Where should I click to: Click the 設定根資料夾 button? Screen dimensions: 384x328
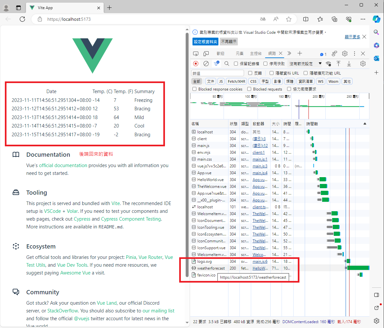(205, 42)
